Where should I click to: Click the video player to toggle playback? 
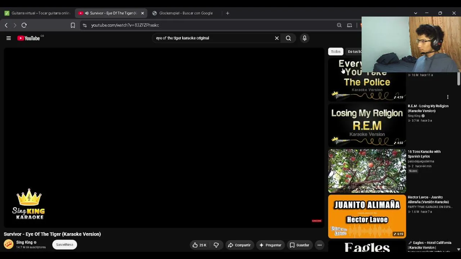[164, 138]
